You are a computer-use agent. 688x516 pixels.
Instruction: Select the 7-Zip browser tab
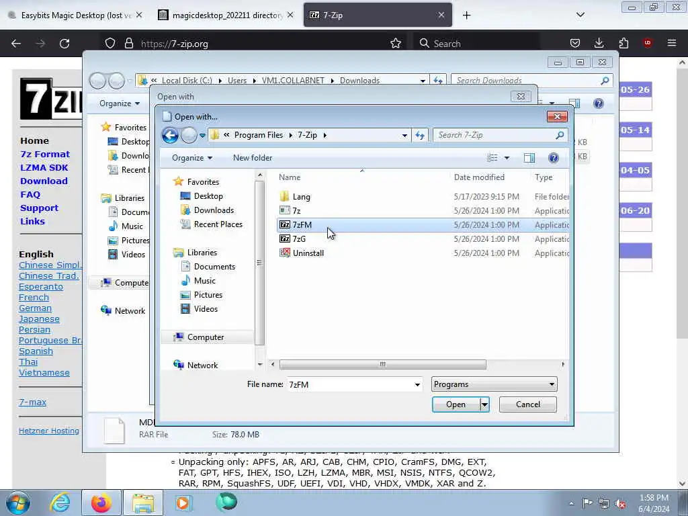point(378,15)
